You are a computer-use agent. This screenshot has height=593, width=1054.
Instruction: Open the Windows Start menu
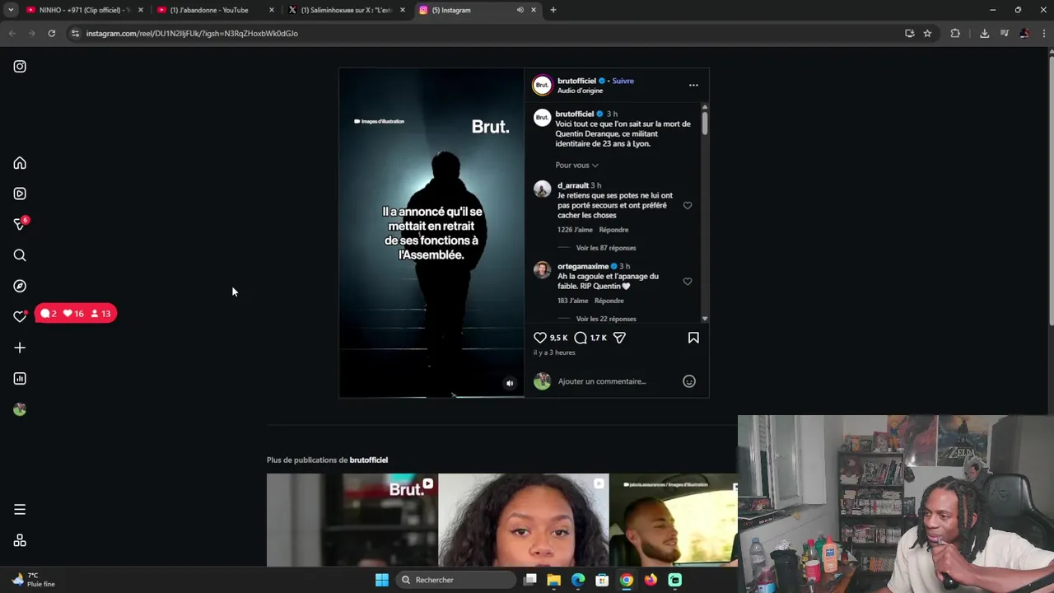(x=381, y=580)
